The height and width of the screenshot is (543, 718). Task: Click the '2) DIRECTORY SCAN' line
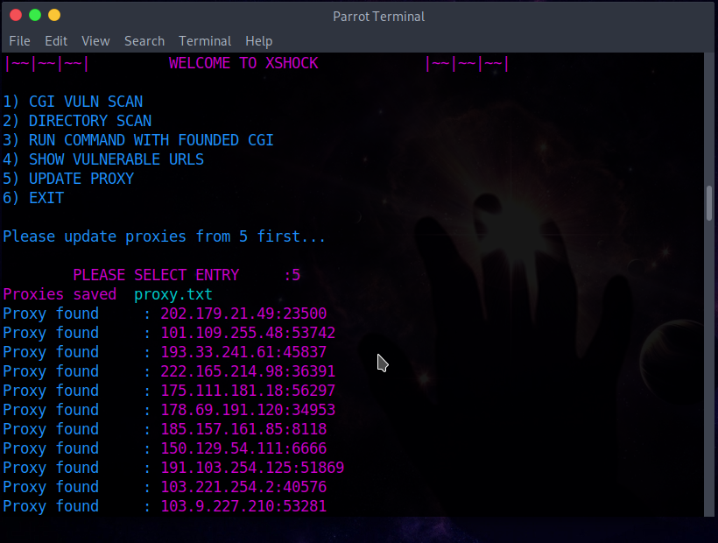point(77,121)
